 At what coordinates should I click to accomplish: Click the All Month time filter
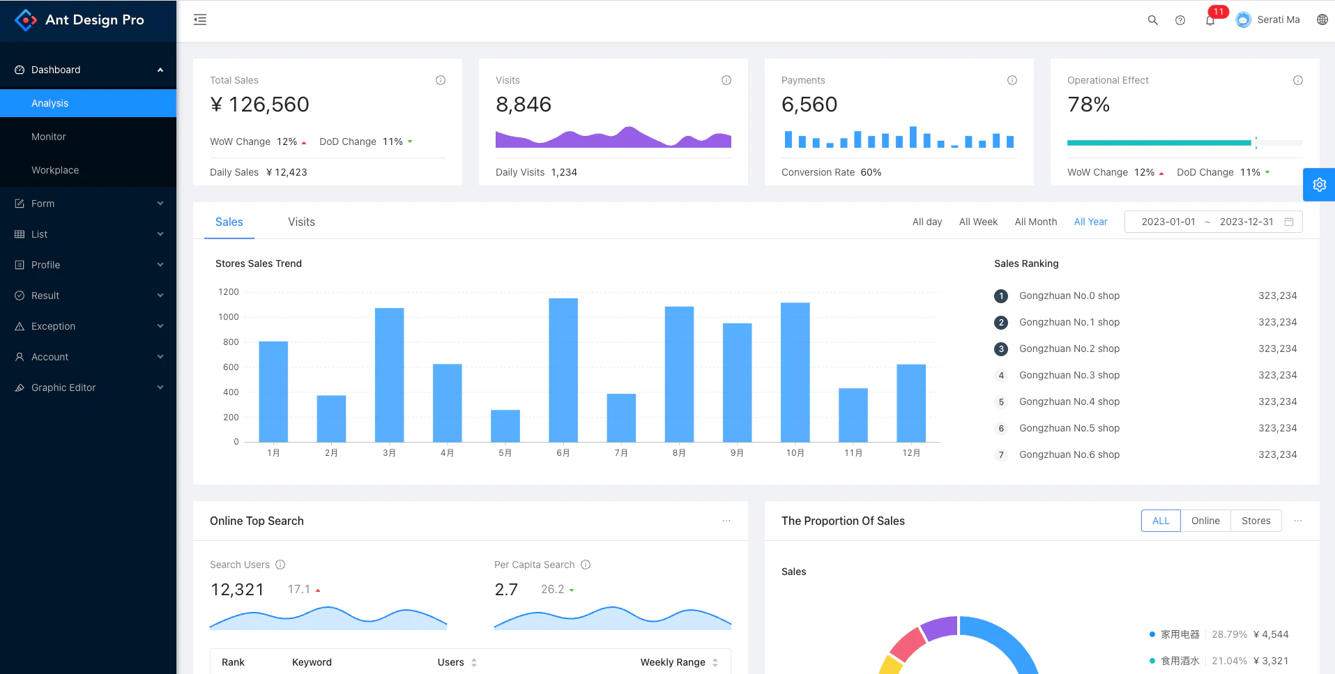click(1036, 222)
